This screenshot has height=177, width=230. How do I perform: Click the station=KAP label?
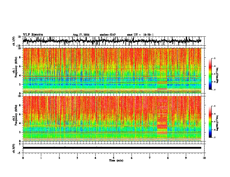(108, 35)
